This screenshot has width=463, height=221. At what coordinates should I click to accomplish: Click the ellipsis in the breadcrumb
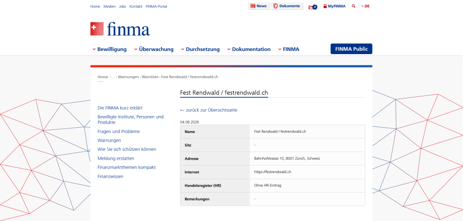tap(113, 77)
